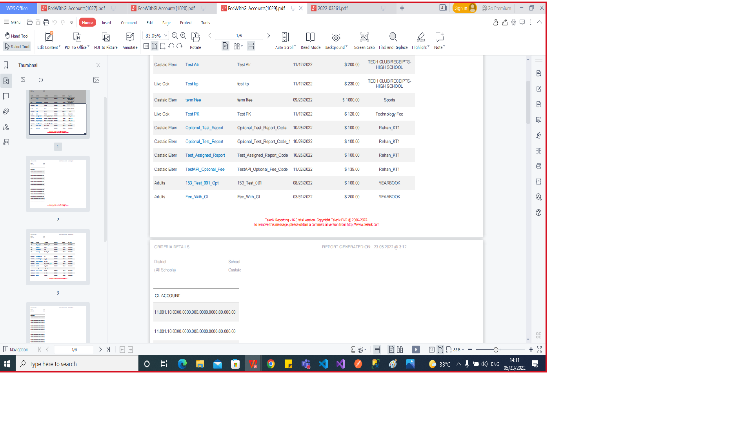
Task: Expand the zoom percentage dropdown
Action: click(166, 36)
